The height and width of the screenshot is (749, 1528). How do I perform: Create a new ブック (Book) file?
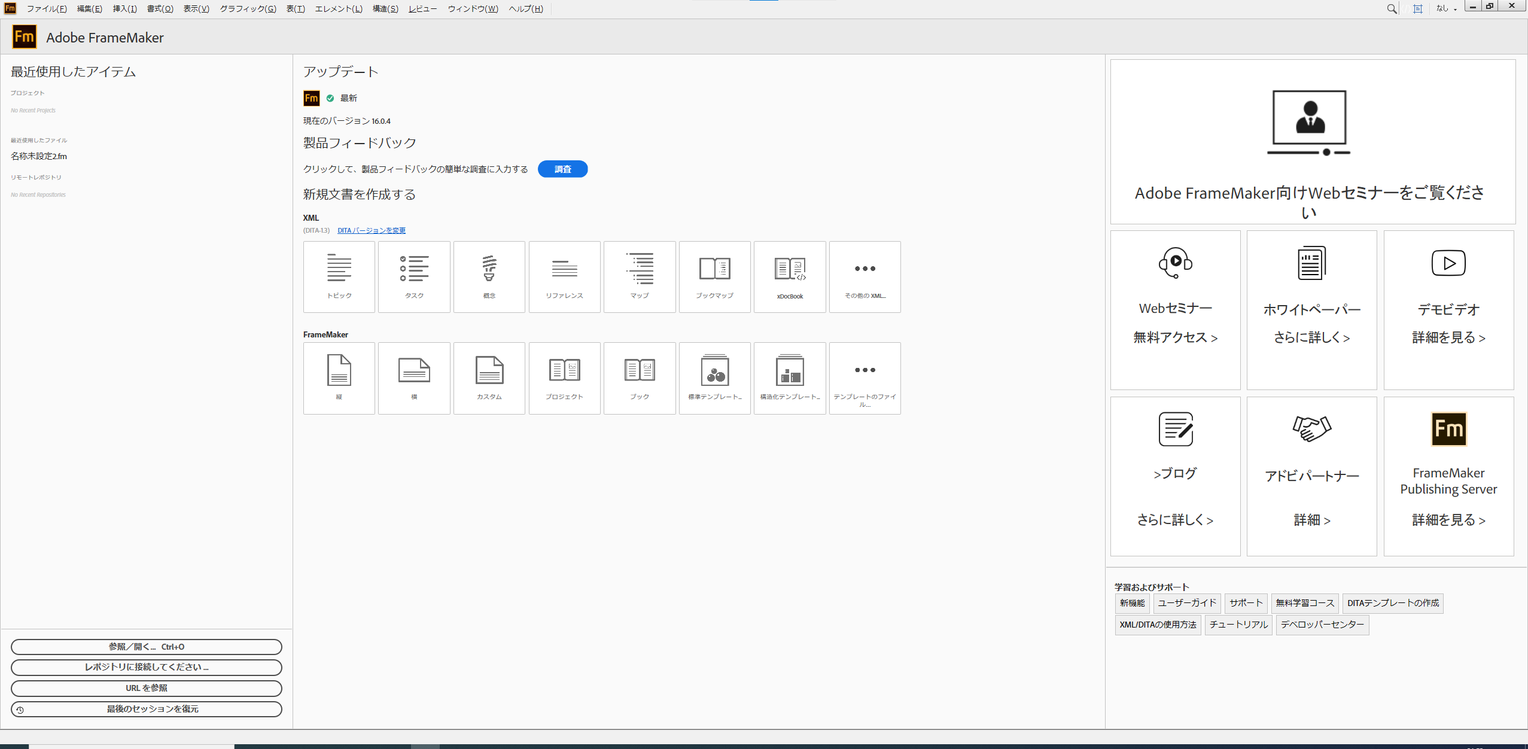tap(640, 378)
